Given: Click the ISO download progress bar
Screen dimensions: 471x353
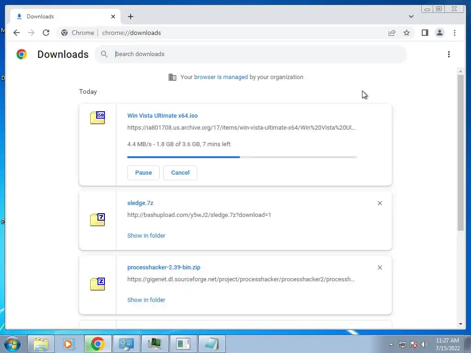Looking at the screenshot, I should coord(242,157).
